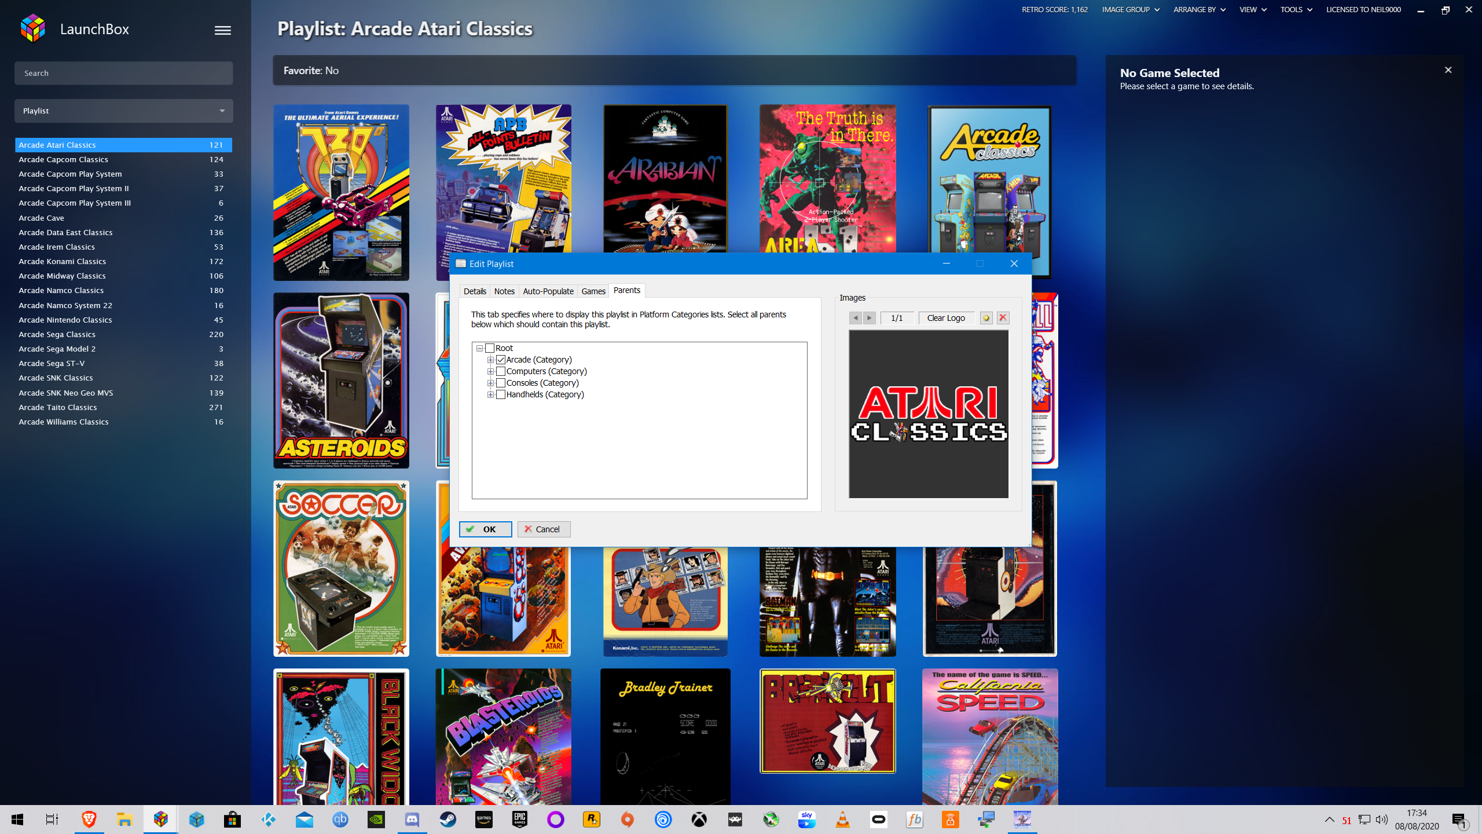Expand the Handhelds (Category) tree node
1482x834 pixels.
(490, 394)
